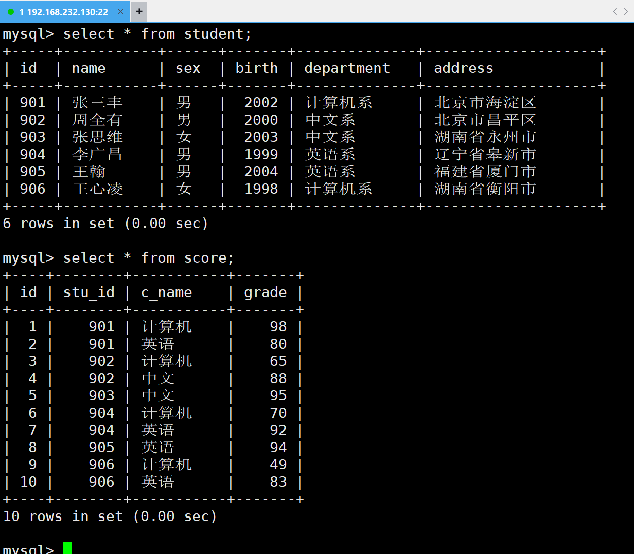Click the 'grade' column header
Image resolution: width=634 pixels, height=554 pixels.
[x=265, y=292]
